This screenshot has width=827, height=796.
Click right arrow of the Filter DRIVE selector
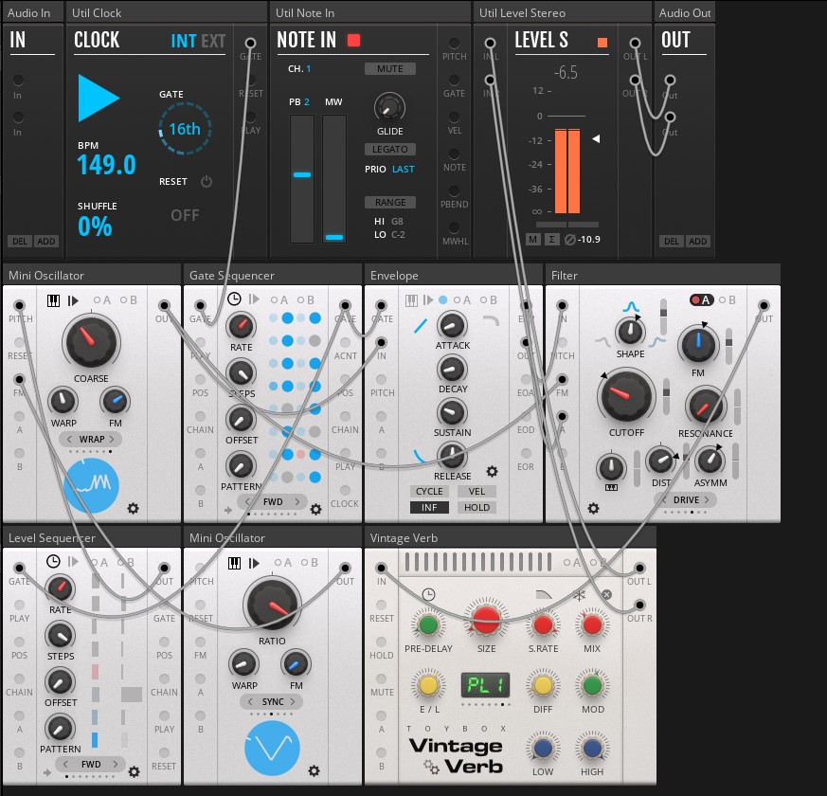click(707, 499)
